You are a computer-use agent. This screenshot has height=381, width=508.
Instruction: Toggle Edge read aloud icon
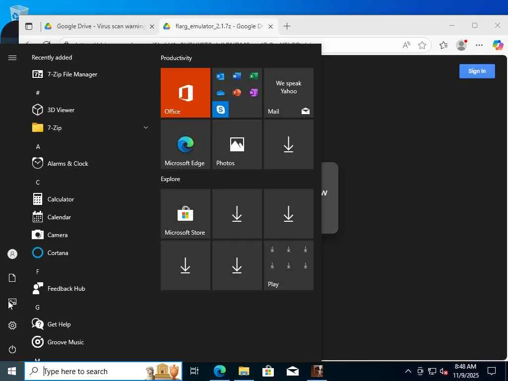(x=406, y=45)
